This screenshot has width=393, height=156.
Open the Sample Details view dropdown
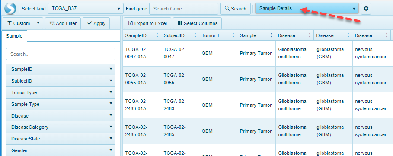click(307, 9)
